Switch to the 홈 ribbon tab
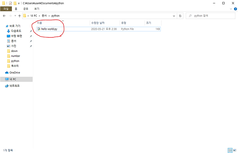 tap(16, 9)
